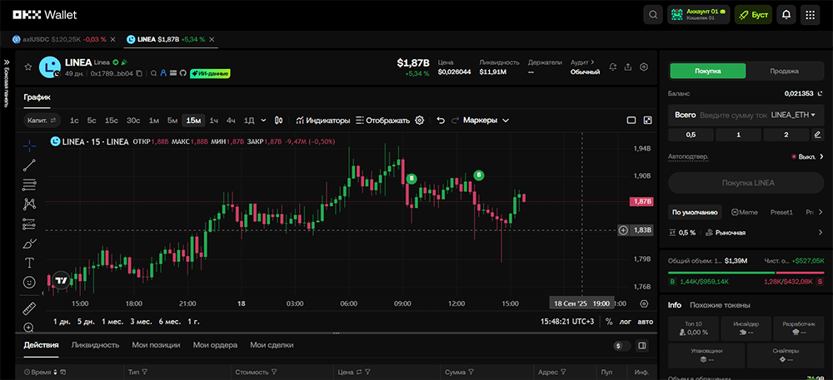Select the trend line drawing tool

(x=29, y=165)
